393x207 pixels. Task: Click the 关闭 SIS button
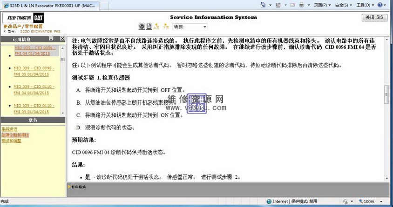[x=374, y=17]
